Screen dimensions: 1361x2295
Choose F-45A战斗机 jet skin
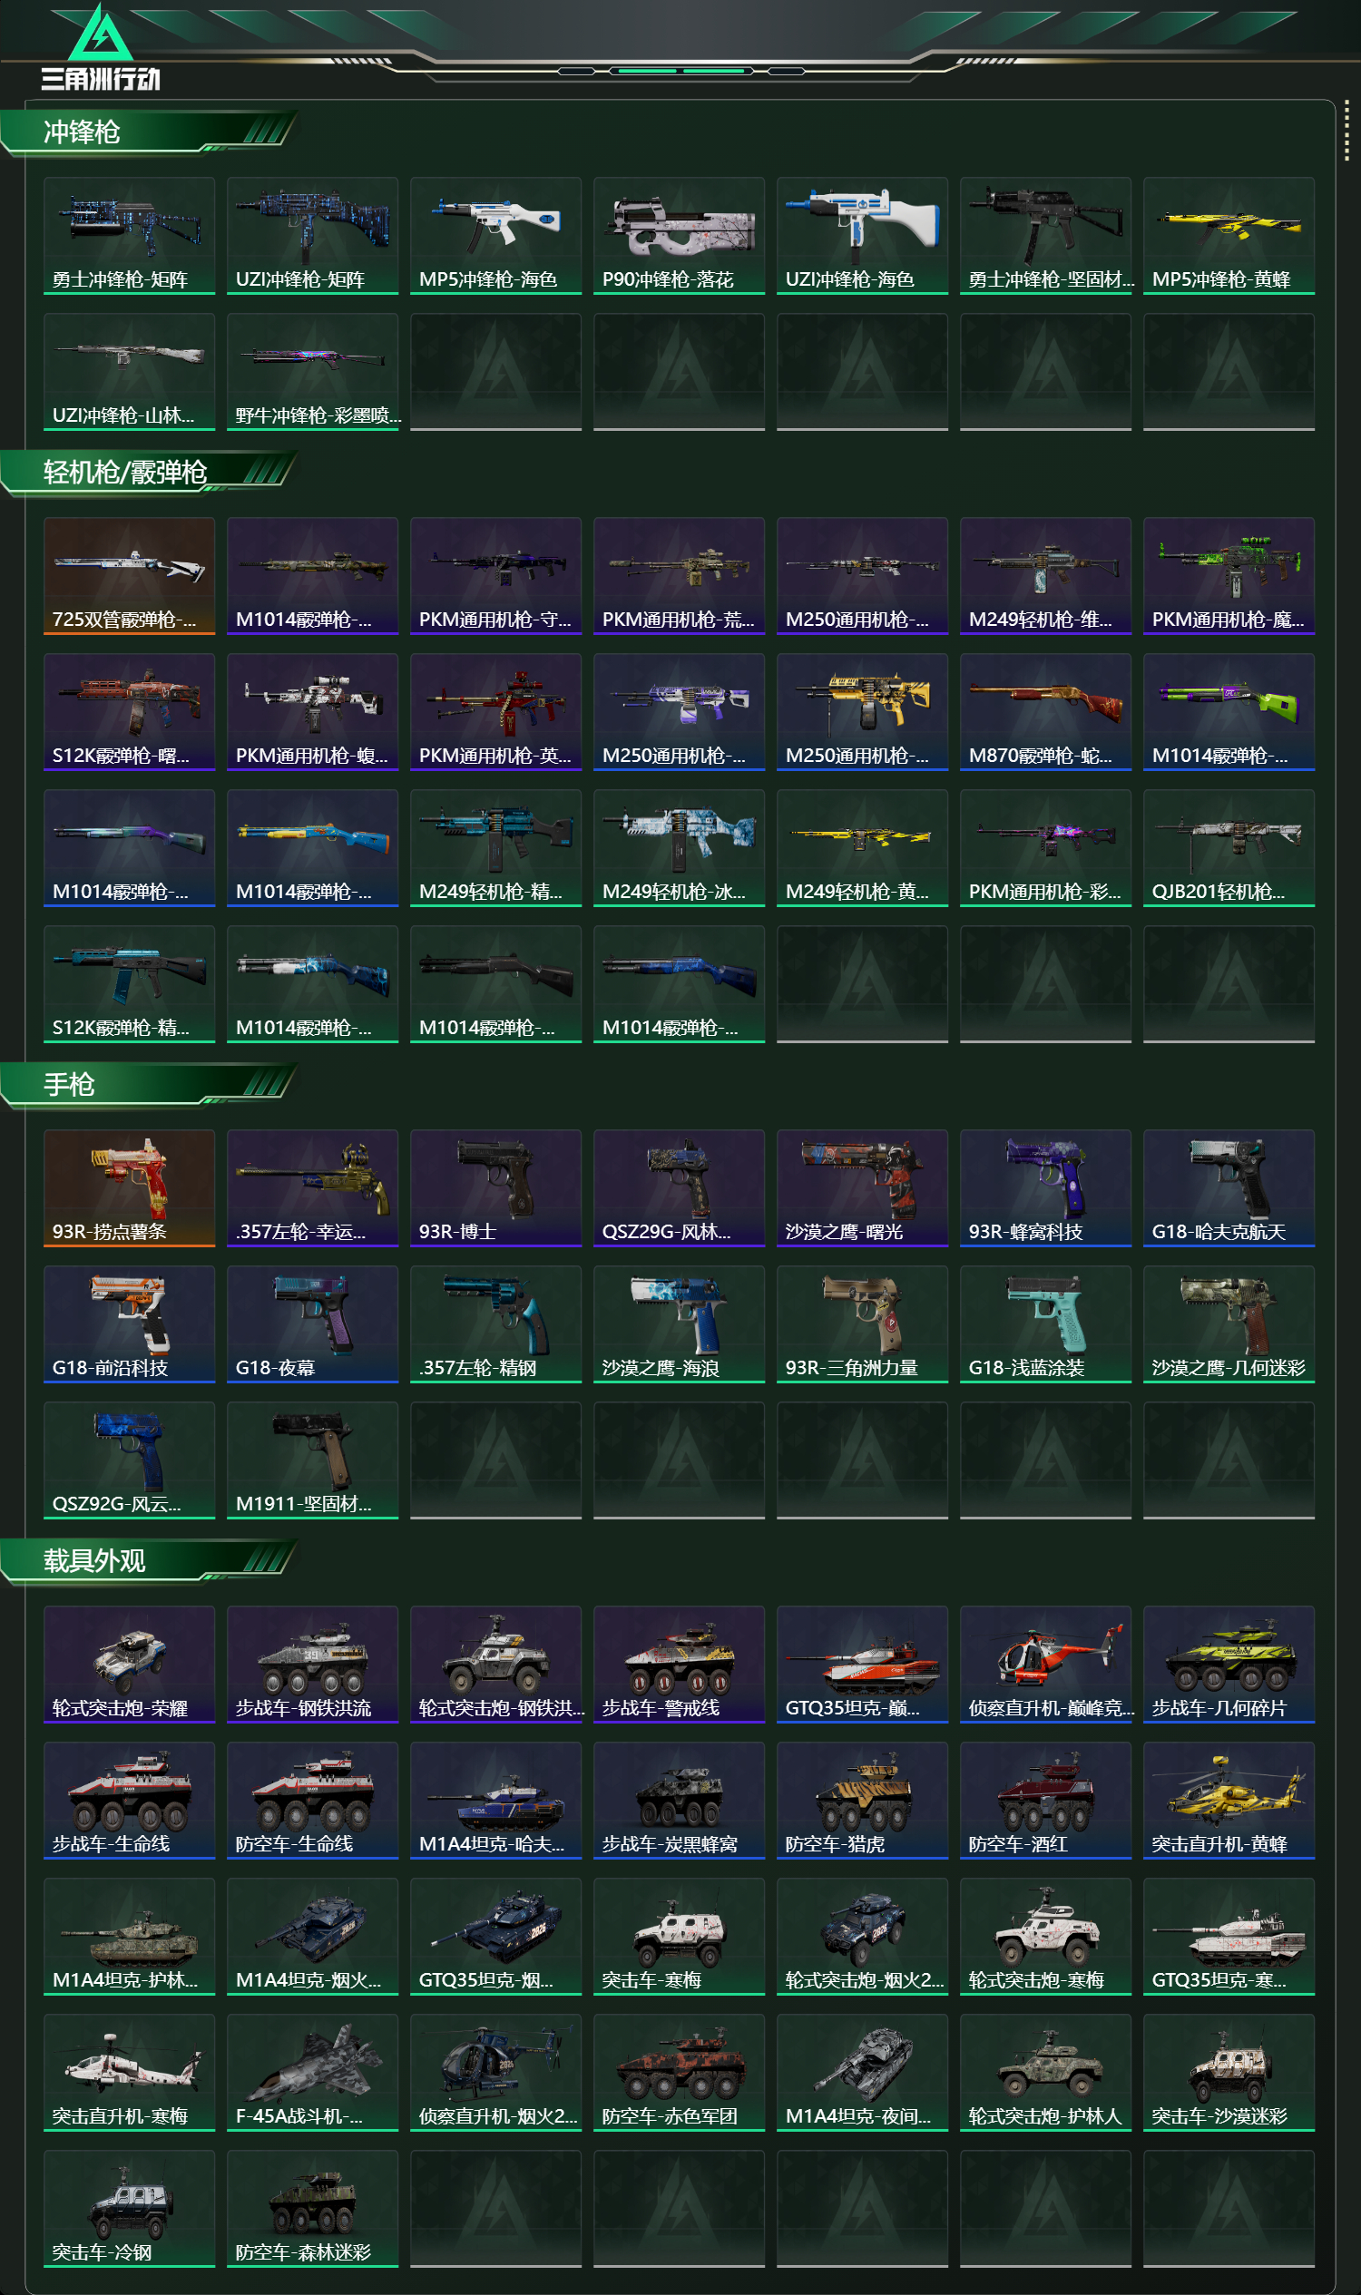tap(313, 2071)
